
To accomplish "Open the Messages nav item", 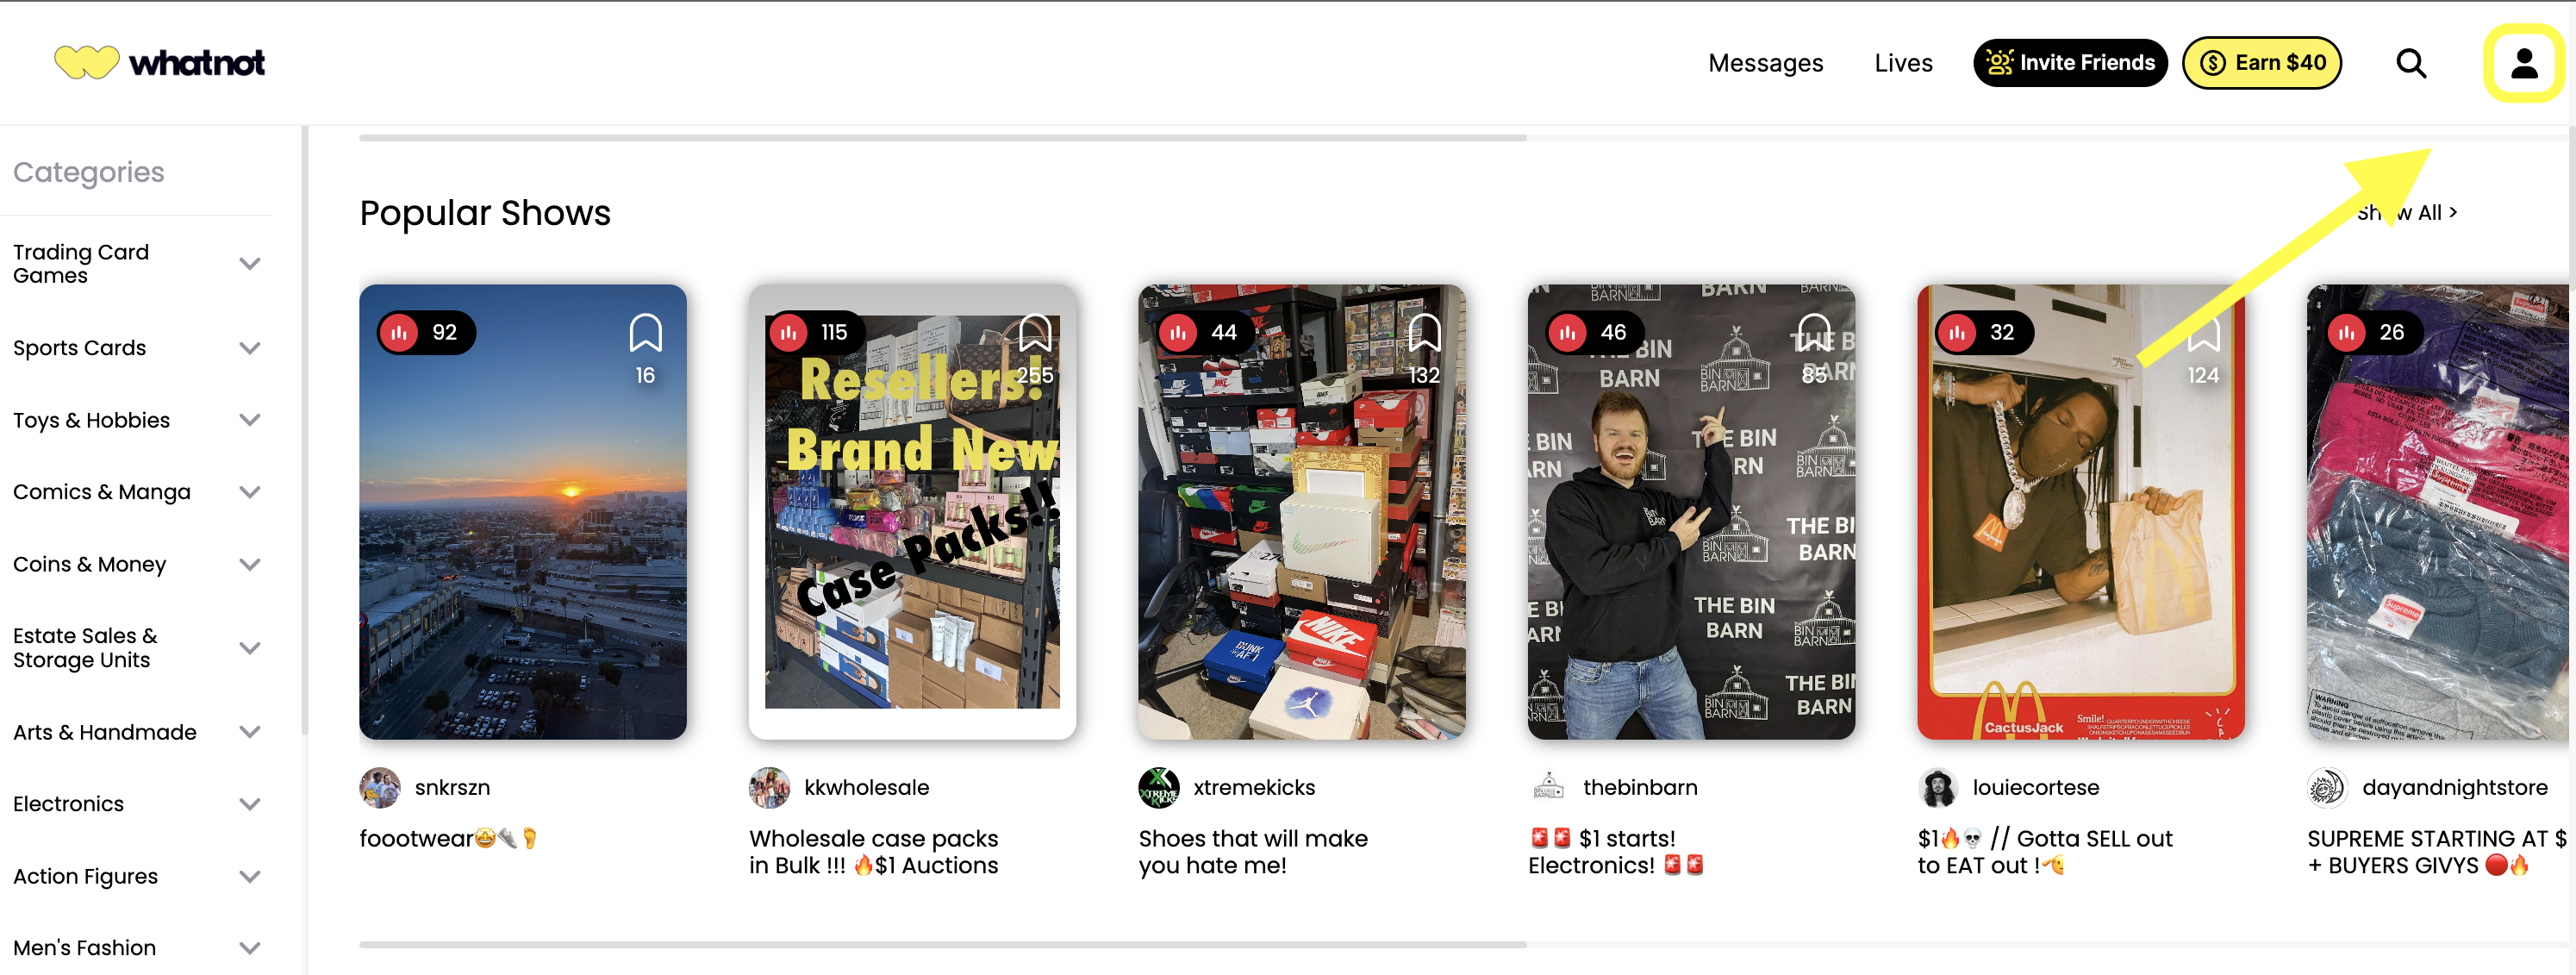I will [x=1765, y=63].
